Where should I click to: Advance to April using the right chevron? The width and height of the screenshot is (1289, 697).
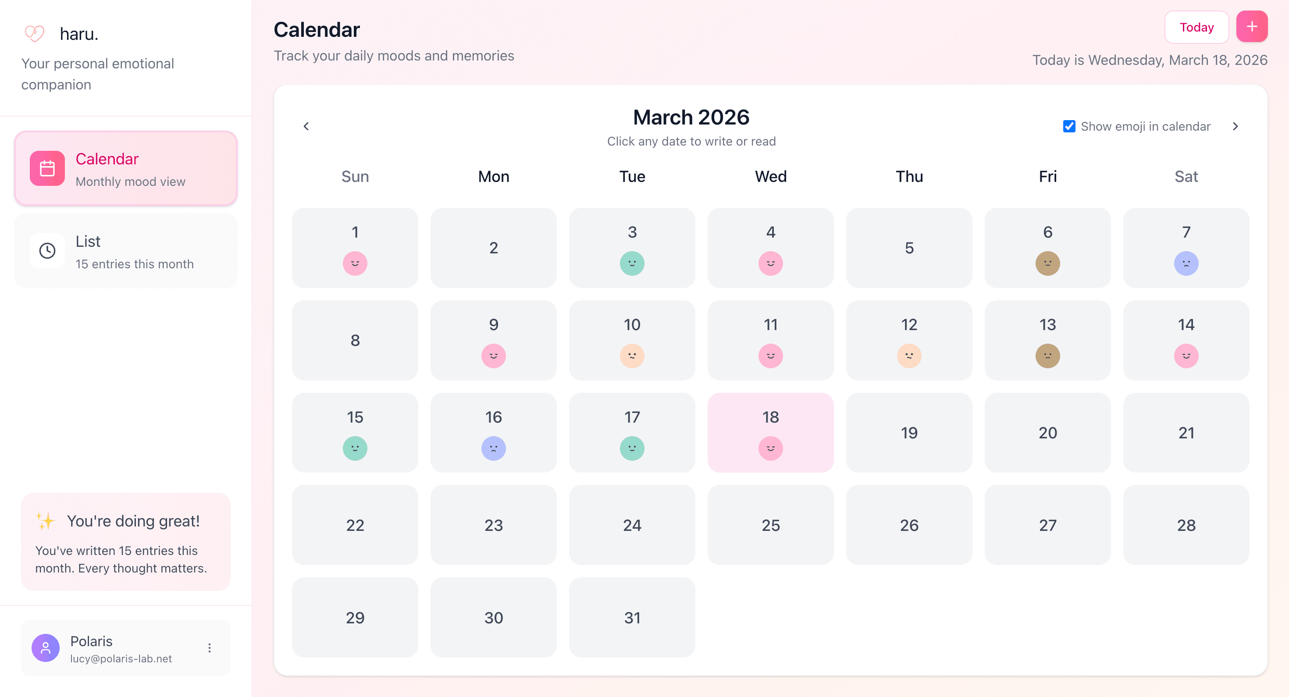coord(1235,126)
